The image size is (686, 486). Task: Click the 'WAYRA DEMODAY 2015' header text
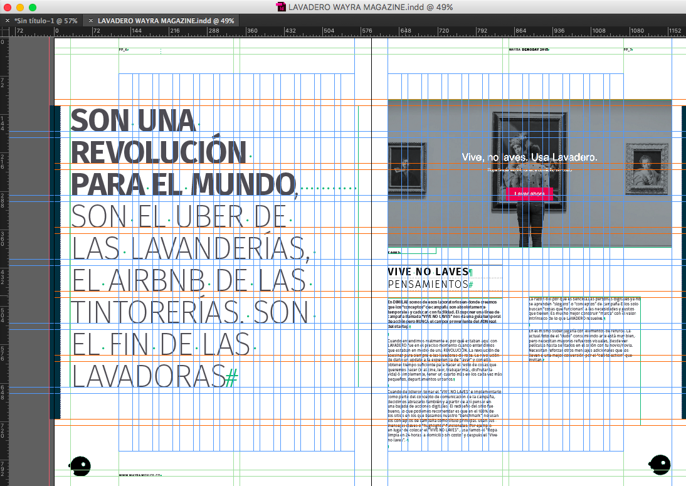[x=529, y=50]
